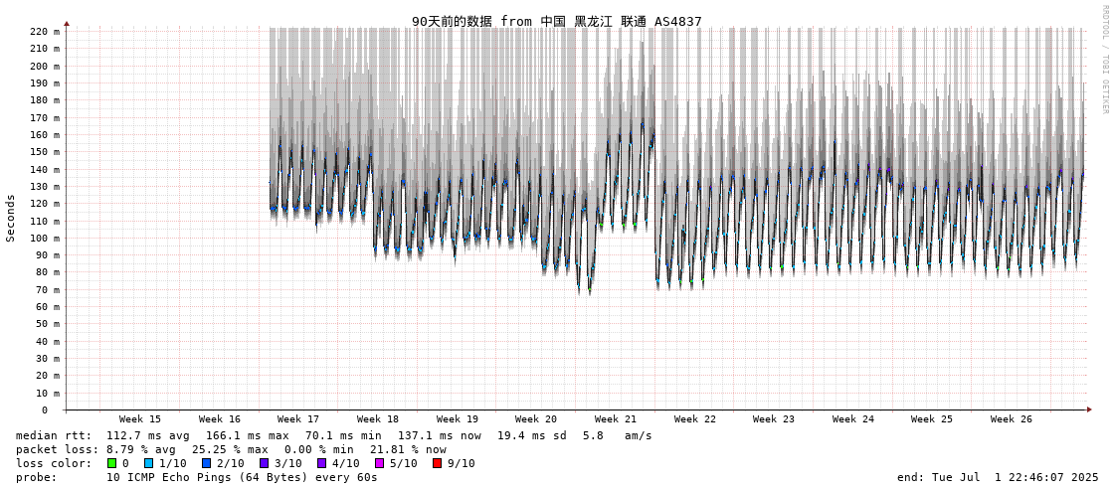The width and height of the screenshot is (1115, 491).
Task: Click the 21.81 % now packet loss
Action: pos(409,450)
